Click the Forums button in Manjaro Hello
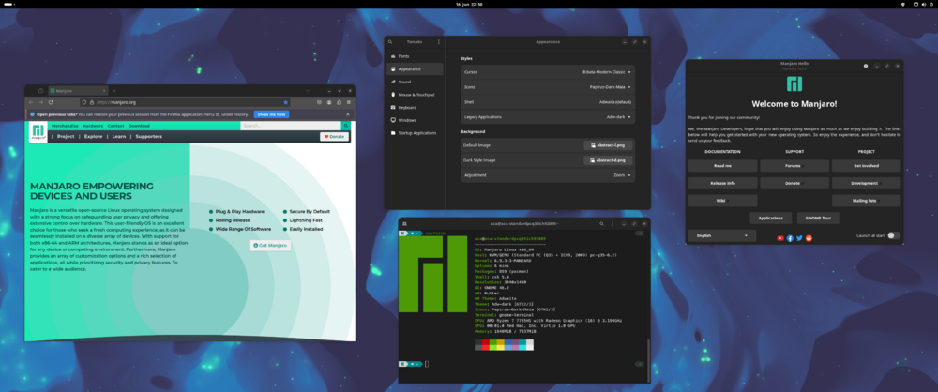Screen dimensions: 938x392 pos(794,166)
